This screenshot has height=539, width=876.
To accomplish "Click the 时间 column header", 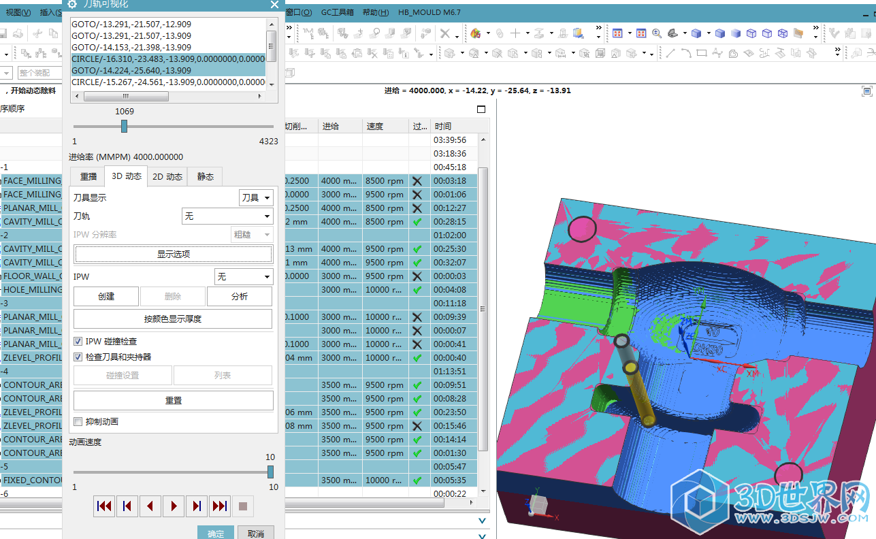I will 454,126.
